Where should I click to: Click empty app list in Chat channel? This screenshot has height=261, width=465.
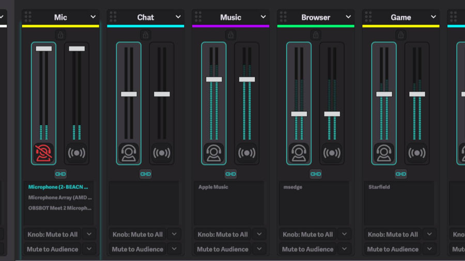point(144,203)
